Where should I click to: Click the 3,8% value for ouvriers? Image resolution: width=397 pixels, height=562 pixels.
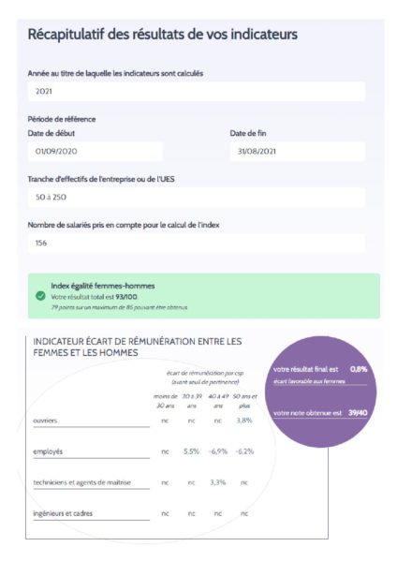click(244, 421)
